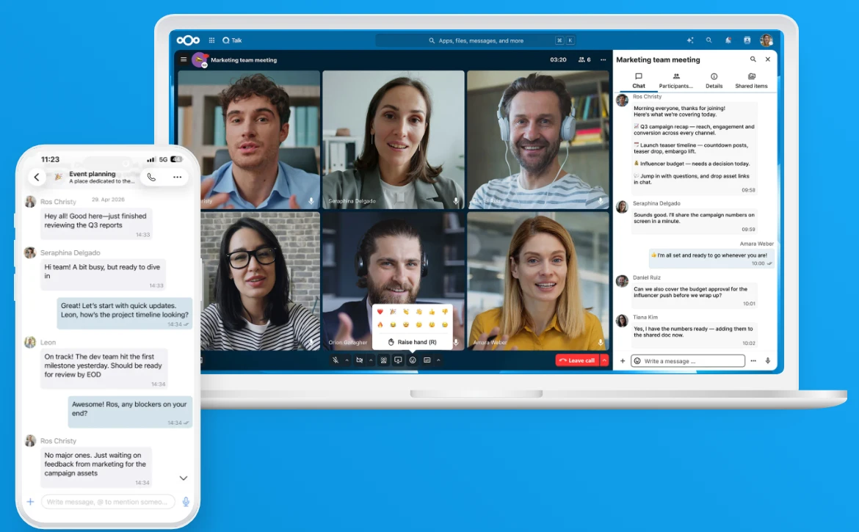Send the fire emoji reaction
The width and height of the screenshot is (859, 532).
[x=380, y=324]
